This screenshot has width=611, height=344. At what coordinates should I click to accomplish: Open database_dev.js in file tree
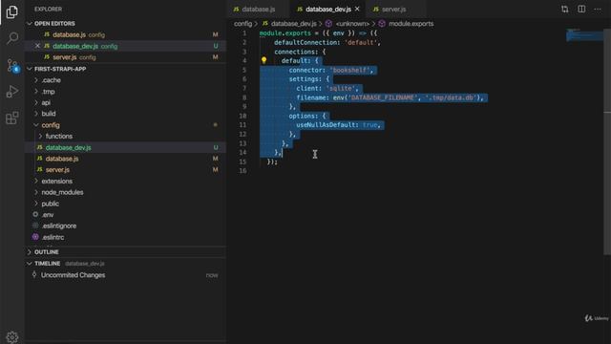68,147
